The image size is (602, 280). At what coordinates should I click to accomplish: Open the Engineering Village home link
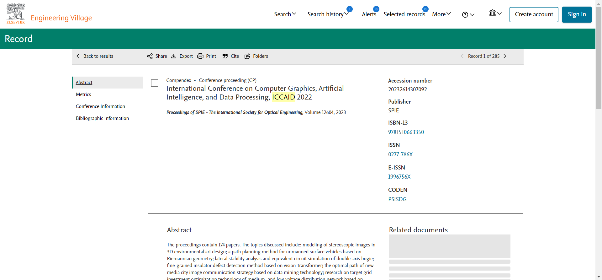[61, 18]
